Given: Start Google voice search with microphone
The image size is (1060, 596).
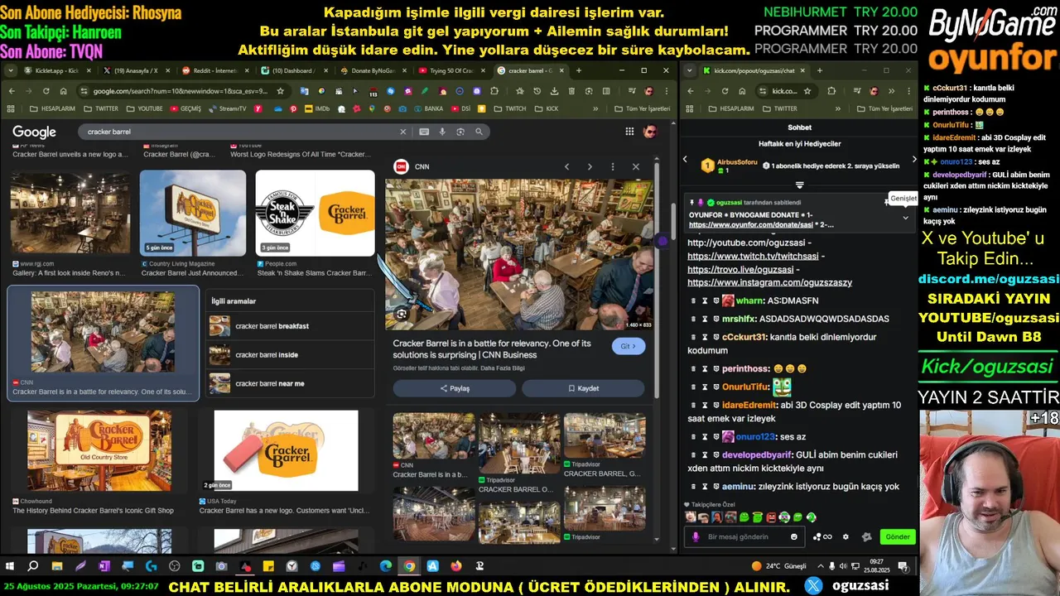Looking at the screenshot, I should (442, 132).
